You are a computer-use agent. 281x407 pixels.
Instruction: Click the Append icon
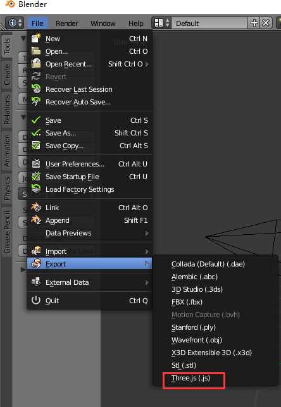coord(36,220)
